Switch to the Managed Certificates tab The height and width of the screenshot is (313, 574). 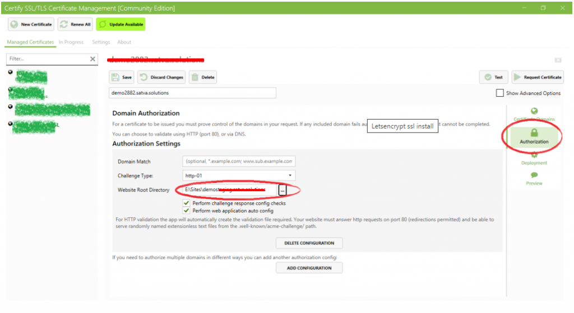coord(30,42)
